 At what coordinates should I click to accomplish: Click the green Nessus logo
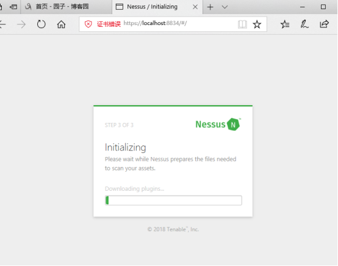pyautogui.click(x=218, y=124)
